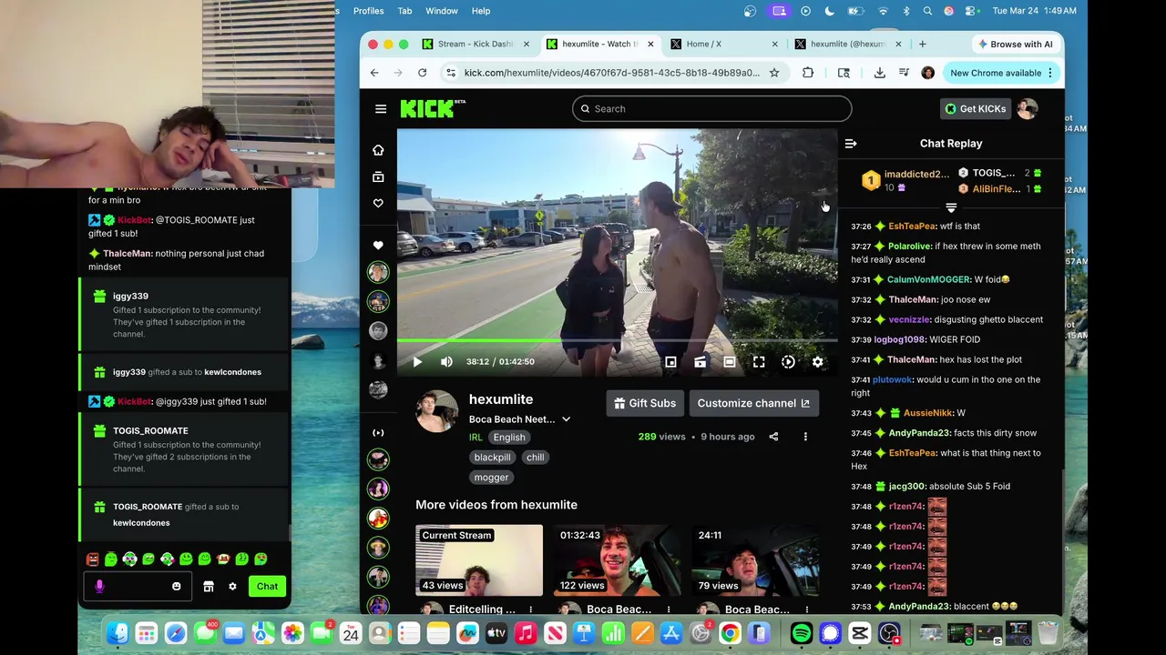Image resolution: width=1166 pixels, height=655 pixels.
Task: Play the paused video
Action: click(417, 362)
